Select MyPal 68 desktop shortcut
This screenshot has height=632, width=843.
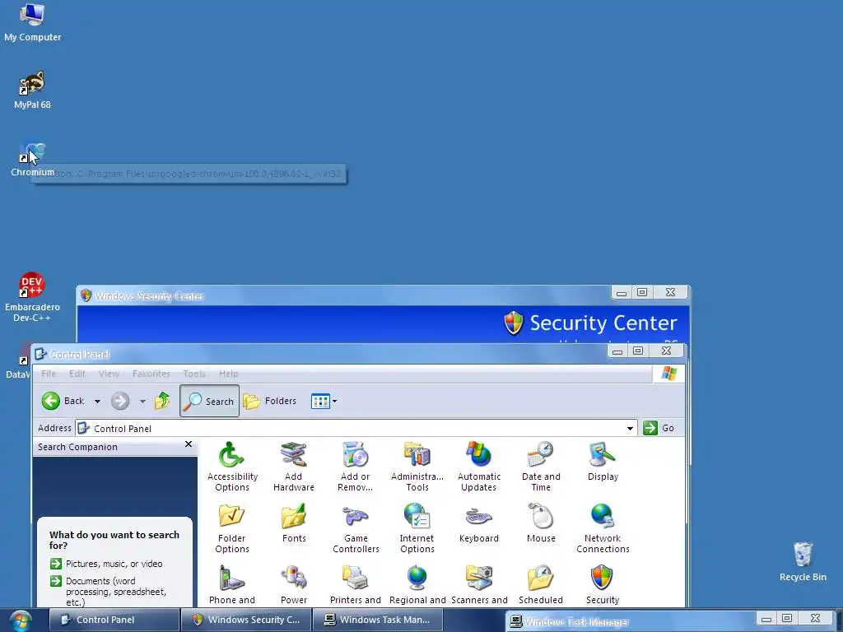pyautogui.click(x=32, y=91)
